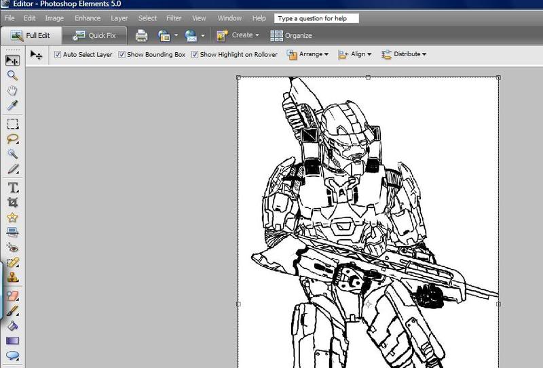Select the Straighten tool
Screen dimensions: 543x368
[12, 232]
